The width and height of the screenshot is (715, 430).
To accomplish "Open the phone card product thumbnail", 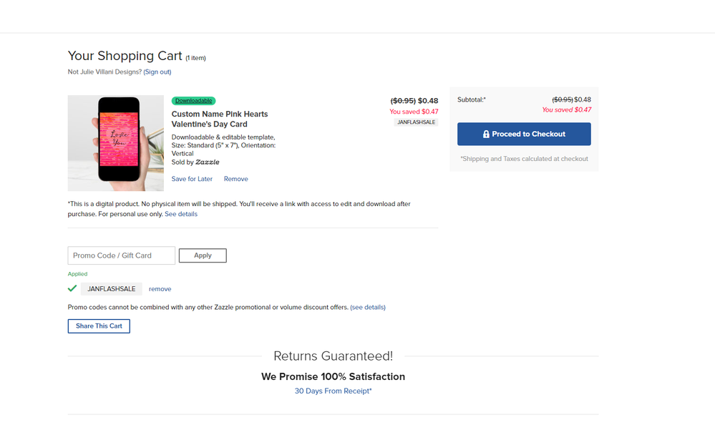I will click(115, 144).
